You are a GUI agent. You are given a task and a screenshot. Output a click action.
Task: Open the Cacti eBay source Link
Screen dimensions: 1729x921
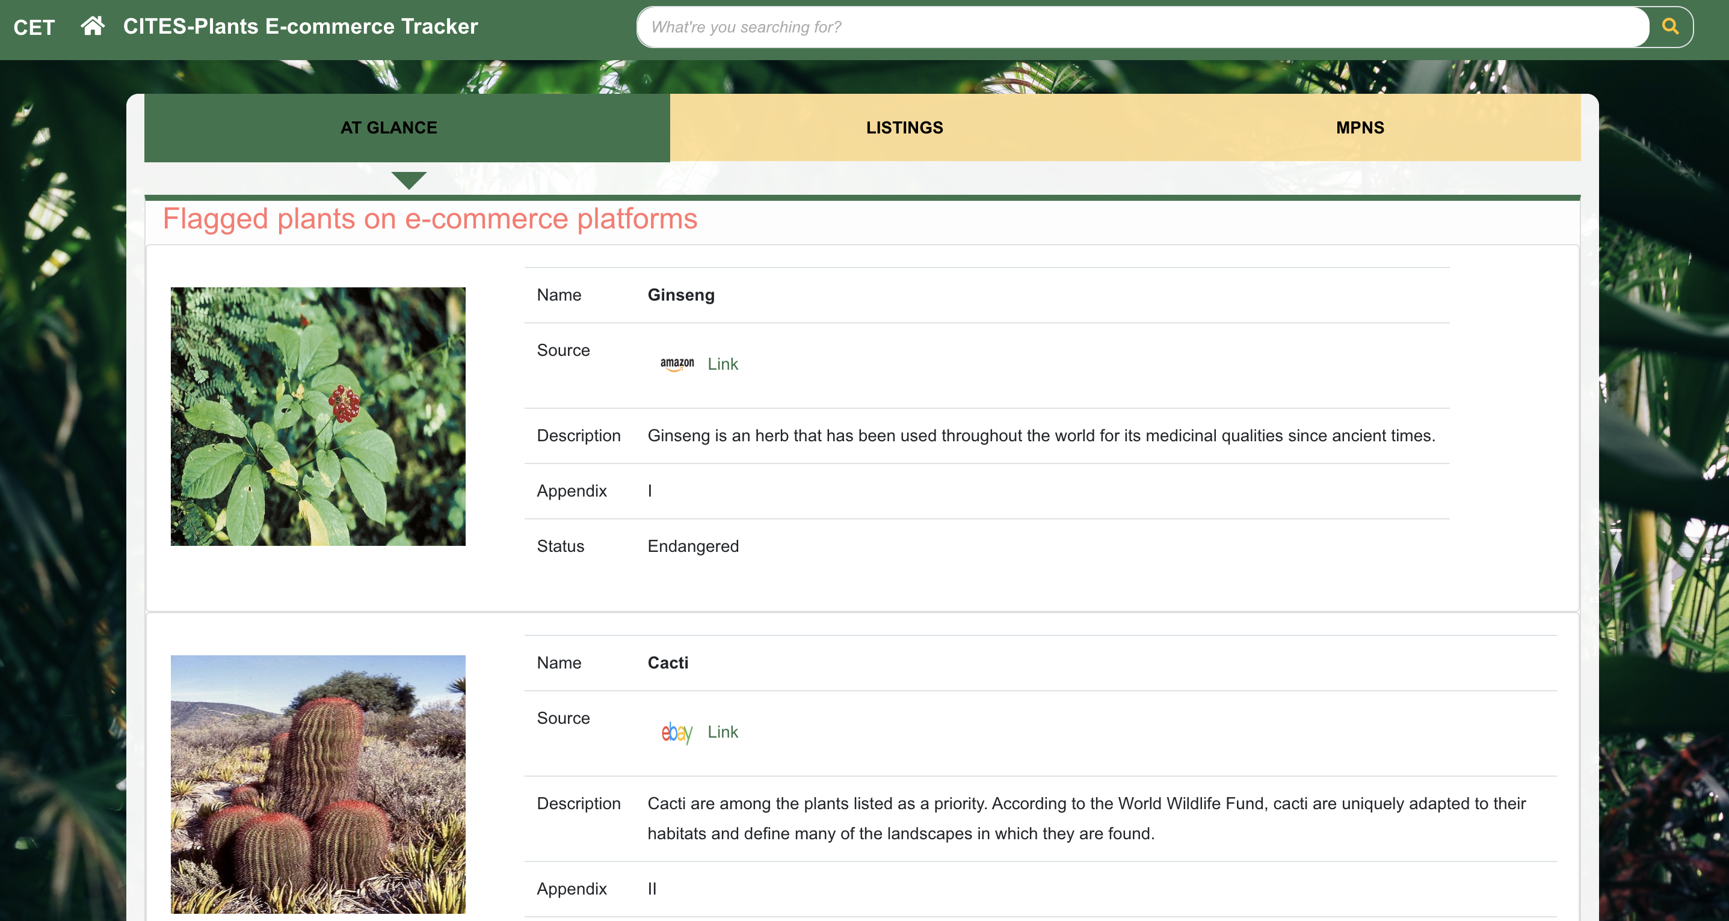tap(722, 732)
